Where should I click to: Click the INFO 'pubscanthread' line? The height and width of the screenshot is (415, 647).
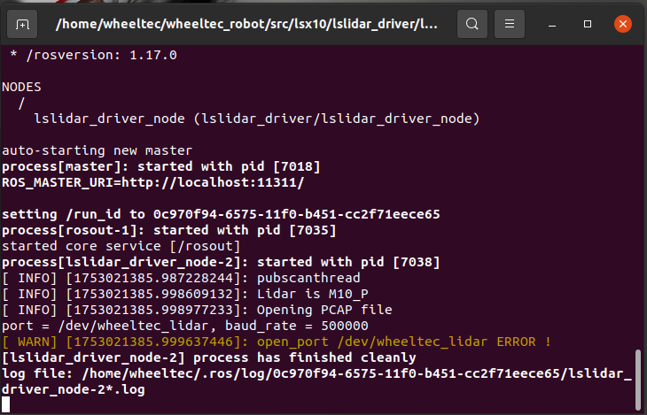pyautogui.click(x=181, y=278)
